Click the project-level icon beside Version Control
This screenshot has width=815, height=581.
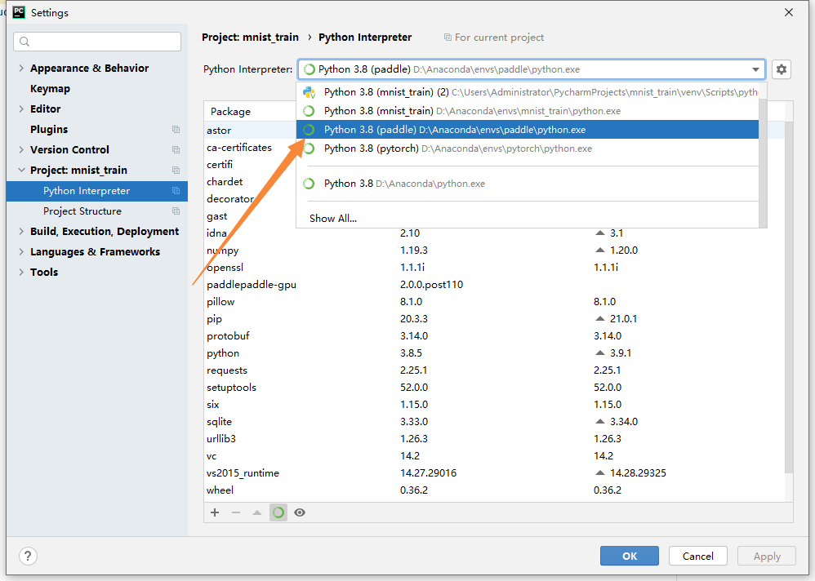tap(176, 149)
